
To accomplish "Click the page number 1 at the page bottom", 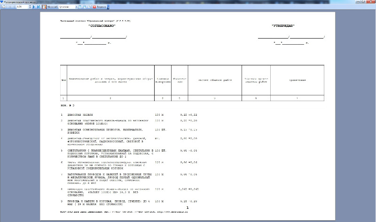I will point(188,207).
